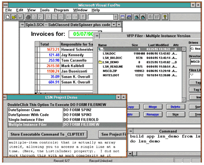The width and height of the screenshot is (204, 165).
Task: Click Store Executable Command To _CLIPTEXT button
Action: point(48,135)
